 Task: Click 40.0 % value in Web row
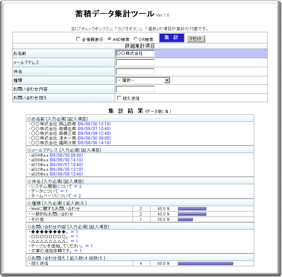point(163,208)
